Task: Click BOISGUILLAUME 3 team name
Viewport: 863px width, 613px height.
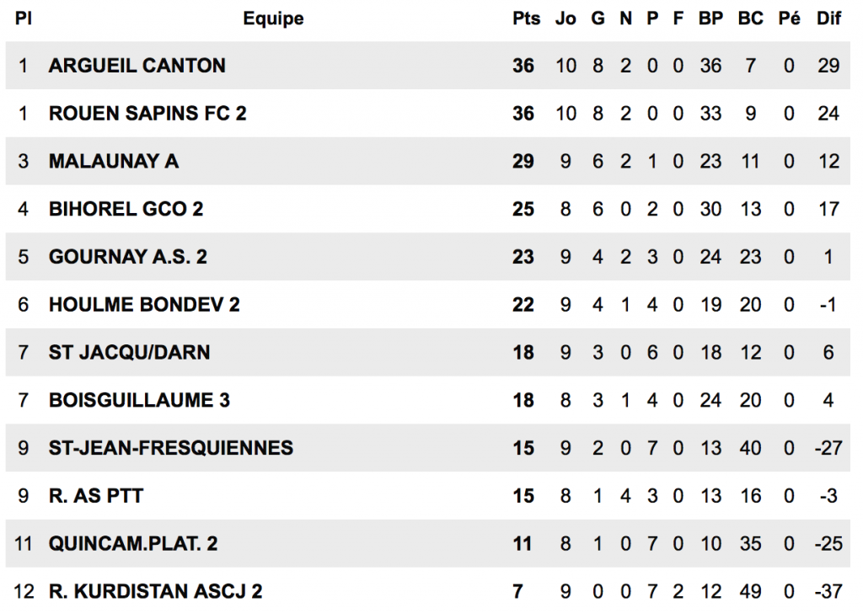Action: 139,400
